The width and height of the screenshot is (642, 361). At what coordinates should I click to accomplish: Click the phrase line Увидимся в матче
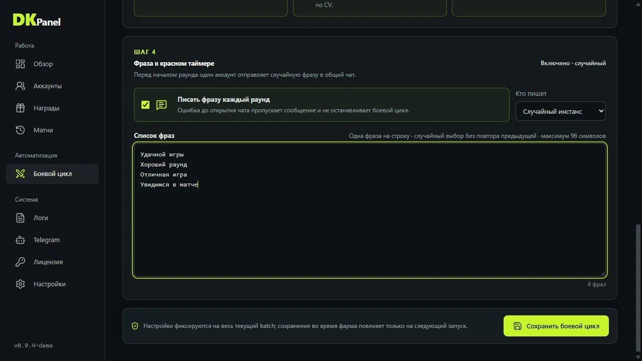coord(169,185)
